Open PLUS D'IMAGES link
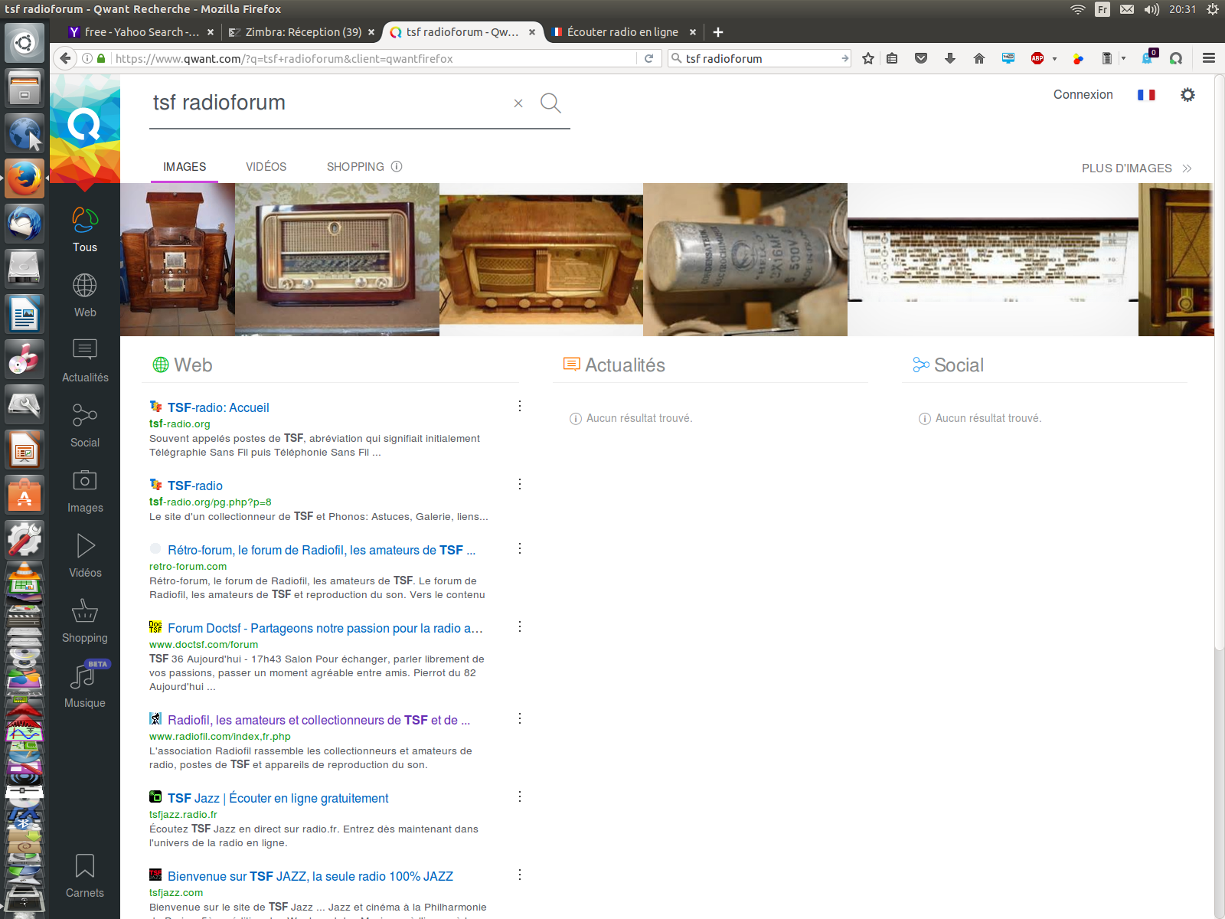 tap(1136, 168)
